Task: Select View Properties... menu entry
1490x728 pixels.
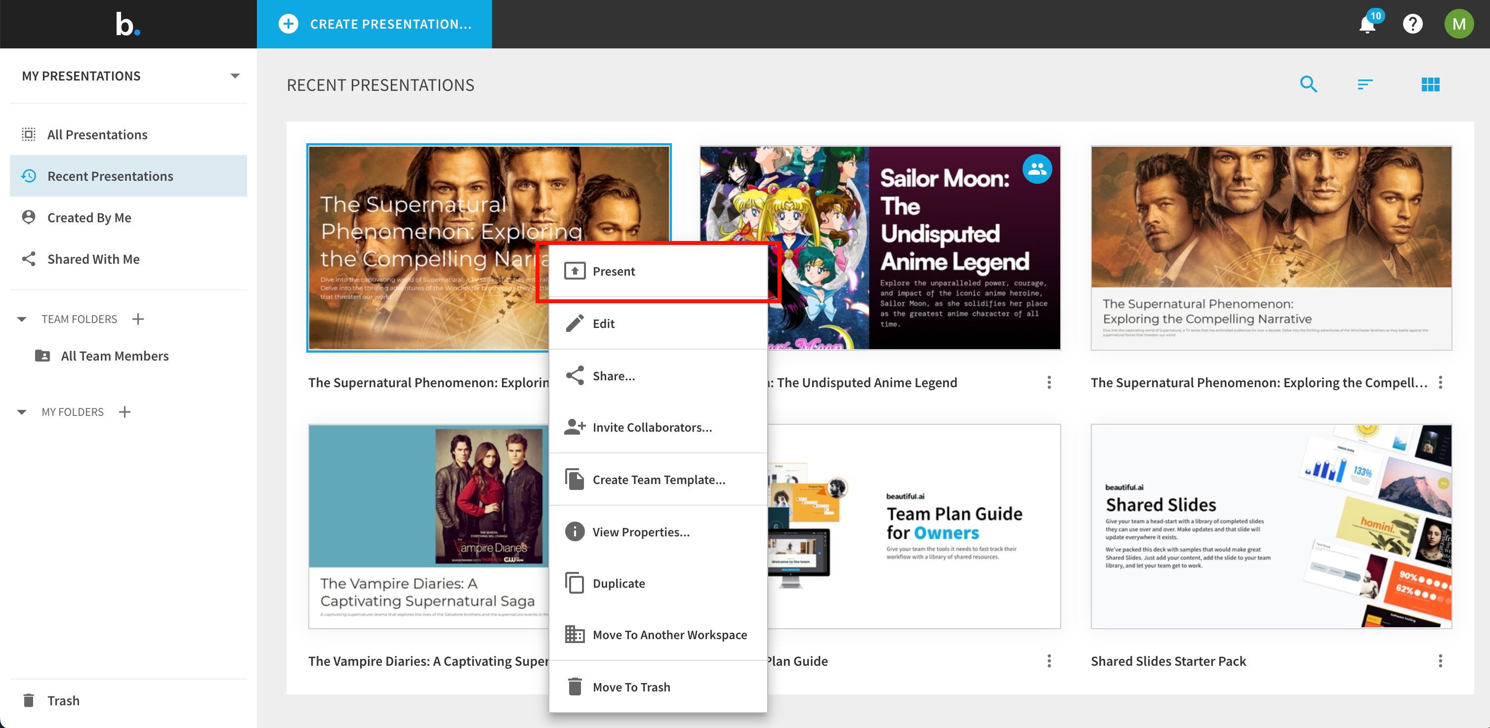Action: (658, 531)
